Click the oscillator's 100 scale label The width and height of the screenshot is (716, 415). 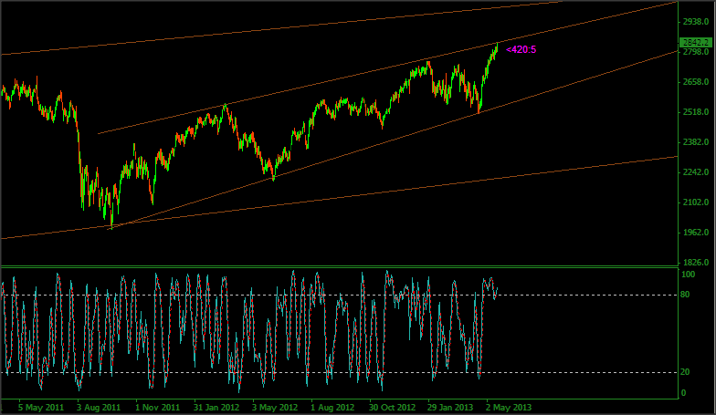tap(688, 274)
